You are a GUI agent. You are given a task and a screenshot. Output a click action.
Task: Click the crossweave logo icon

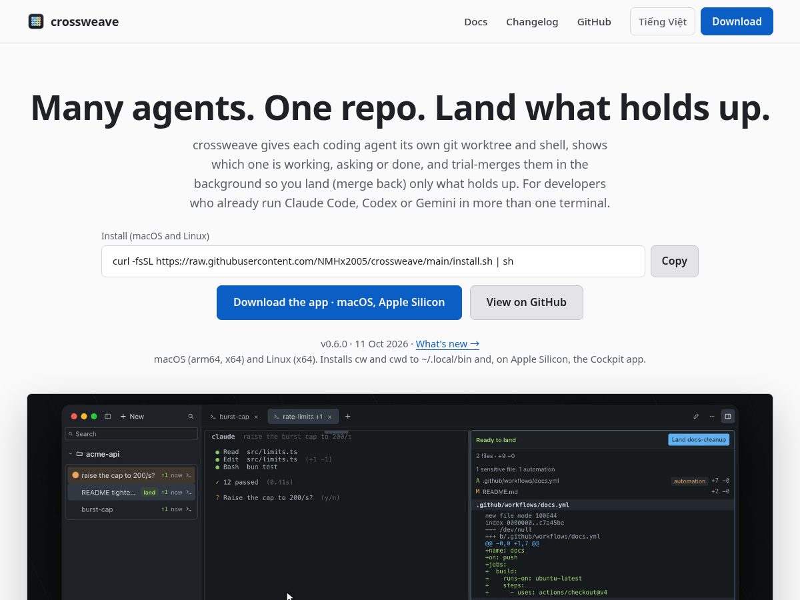point(36,21)
